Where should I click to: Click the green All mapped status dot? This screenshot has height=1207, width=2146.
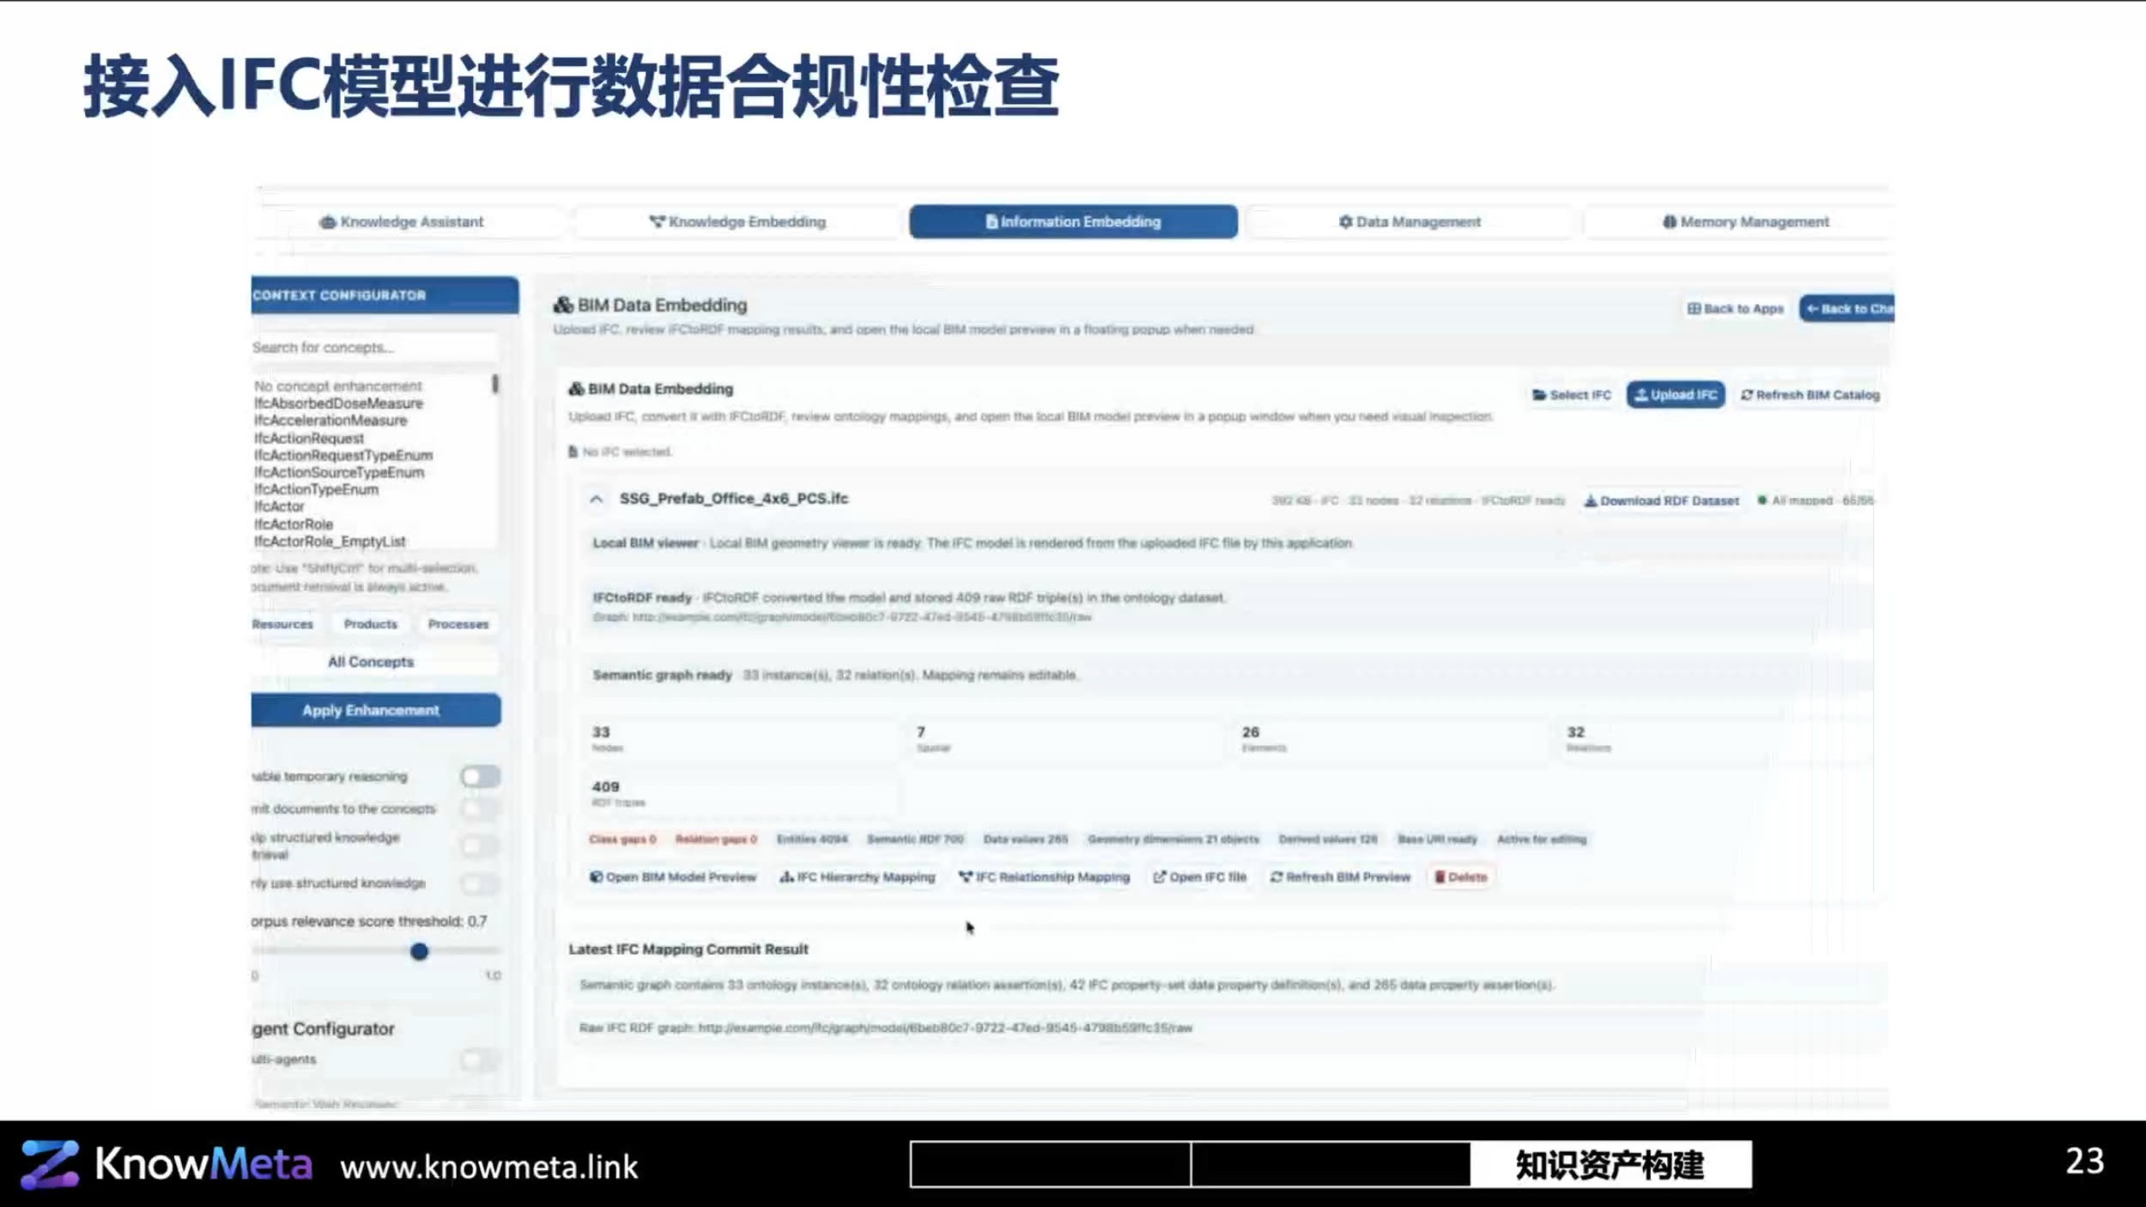point(1761,500)
